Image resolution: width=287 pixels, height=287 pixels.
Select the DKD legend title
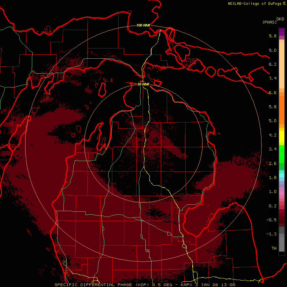[x=280, y=19]
